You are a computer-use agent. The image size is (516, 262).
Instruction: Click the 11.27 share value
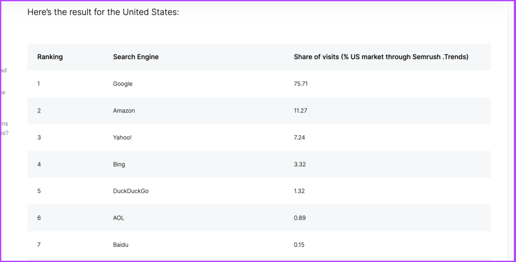click(x=300, y=110)
